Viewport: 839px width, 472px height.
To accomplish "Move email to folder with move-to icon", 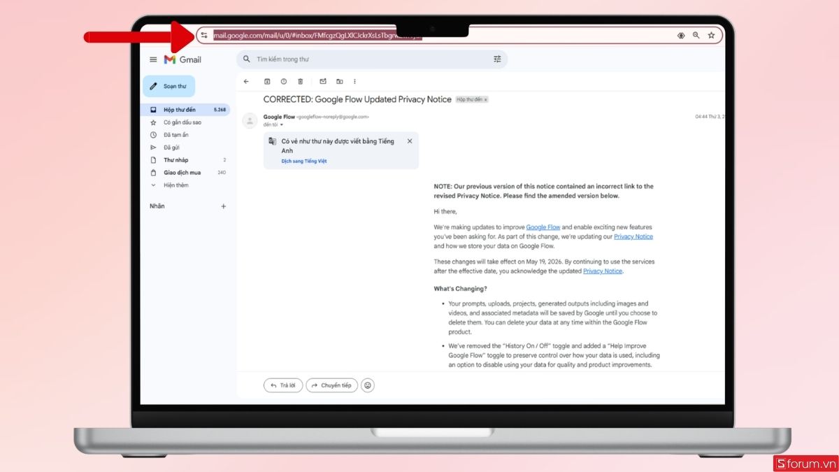I will coord(340,82).
